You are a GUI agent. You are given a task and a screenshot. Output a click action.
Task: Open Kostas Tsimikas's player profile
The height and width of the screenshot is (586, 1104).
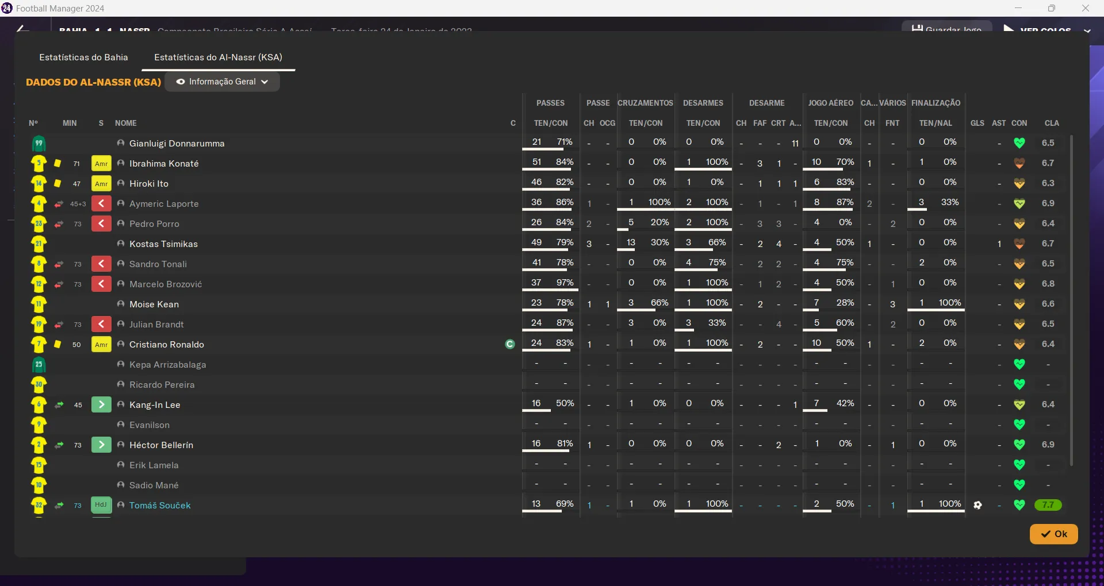163,244
